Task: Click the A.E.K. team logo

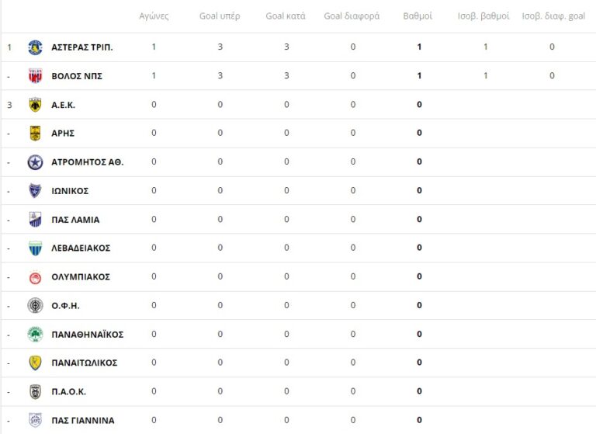Action: (35, 105)
